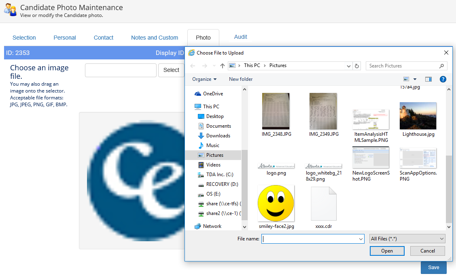Click the search magnifier icon
The image size is (456, 278).
click(x=441, y=66)
